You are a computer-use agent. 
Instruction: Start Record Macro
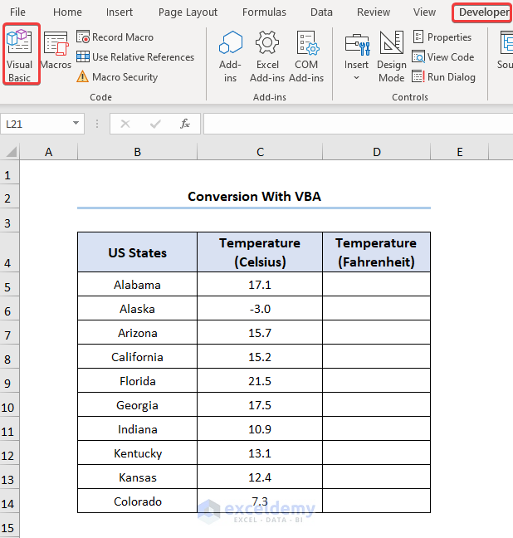(x=115, y=37)
